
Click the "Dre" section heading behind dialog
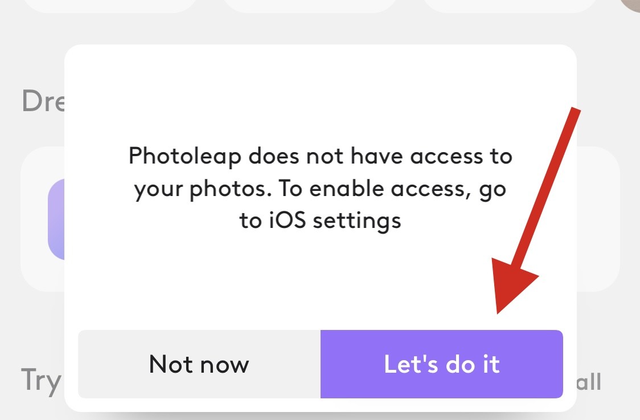[43, 101]
